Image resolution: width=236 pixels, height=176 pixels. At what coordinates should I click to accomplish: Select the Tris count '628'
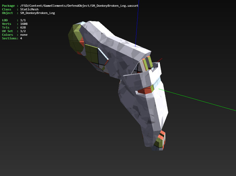(23, 27)
